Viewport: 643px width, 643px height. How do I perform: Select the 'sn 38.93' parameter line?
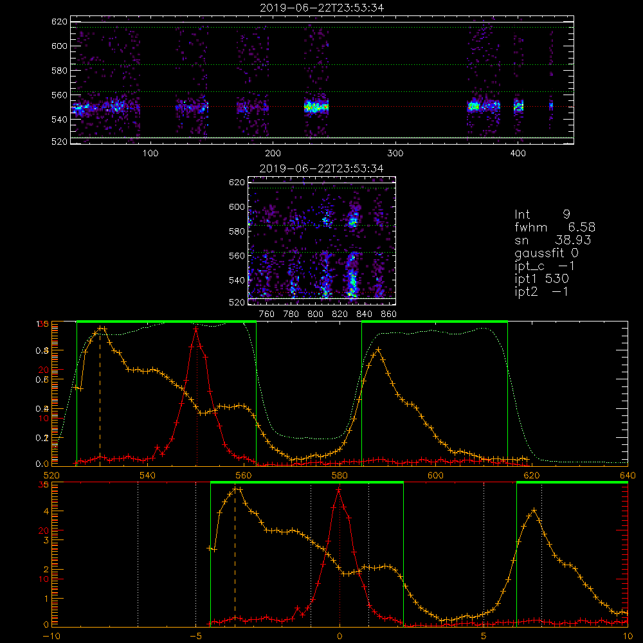(553, 240)
